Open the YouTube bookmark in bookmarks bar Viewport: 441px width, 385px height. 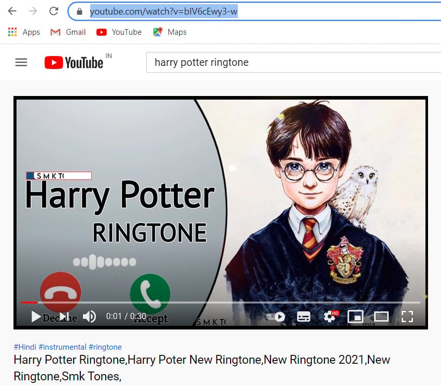click(119, 32)
